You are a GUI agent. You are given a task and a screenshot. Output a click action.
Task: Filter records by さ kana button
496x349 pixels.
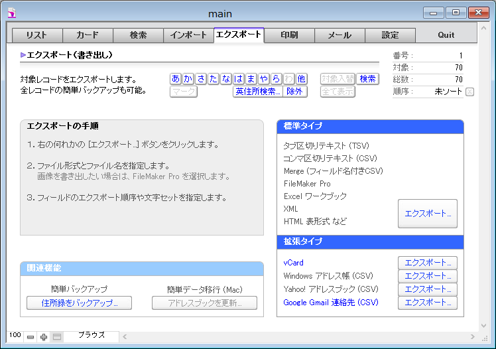click(x=201, y=79)
